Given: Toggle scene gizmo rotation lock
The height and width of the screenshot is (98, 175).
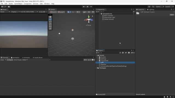Looking at the screenshot, I should click(92, 16).
